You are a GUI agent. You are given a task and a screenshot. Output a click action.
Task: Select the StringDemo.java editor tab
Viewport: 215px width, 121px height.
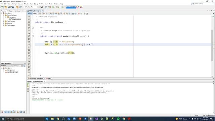(x=35, y=11)
